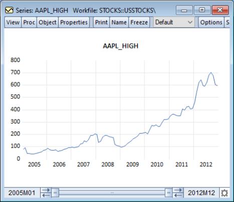Open the Options button
Screen dimensions: 234x202
[x=211, y=22]
